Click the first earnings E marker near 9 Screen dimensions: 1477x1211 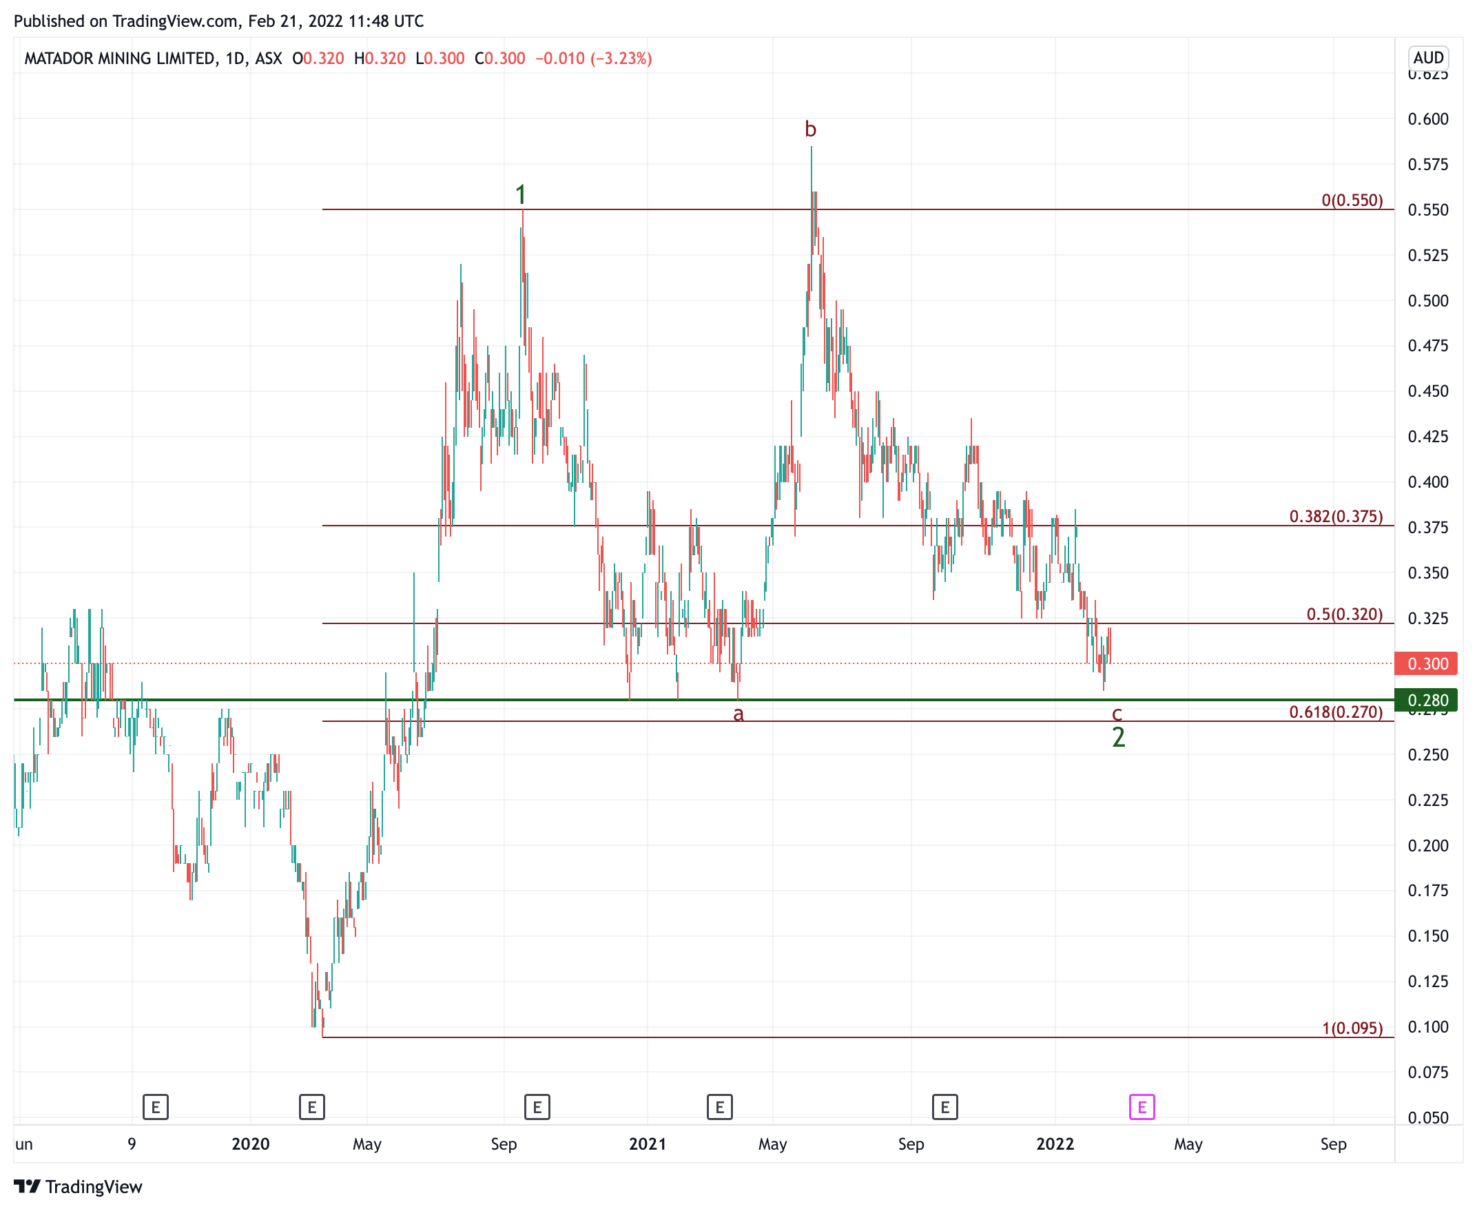coord(155,1106)
